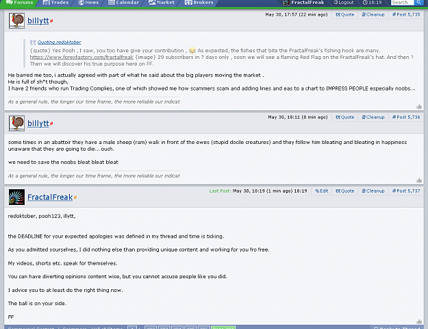Open the Quoting redoktober link
This screenshot has width=428, height=329.
tap(59, 42)
